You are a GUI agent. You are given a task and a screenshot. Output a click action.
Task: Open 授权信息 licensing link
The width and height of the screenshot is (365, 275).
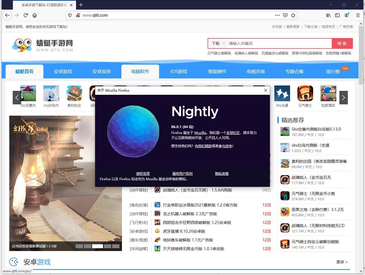pyautogui.click(x=143, y=173)
